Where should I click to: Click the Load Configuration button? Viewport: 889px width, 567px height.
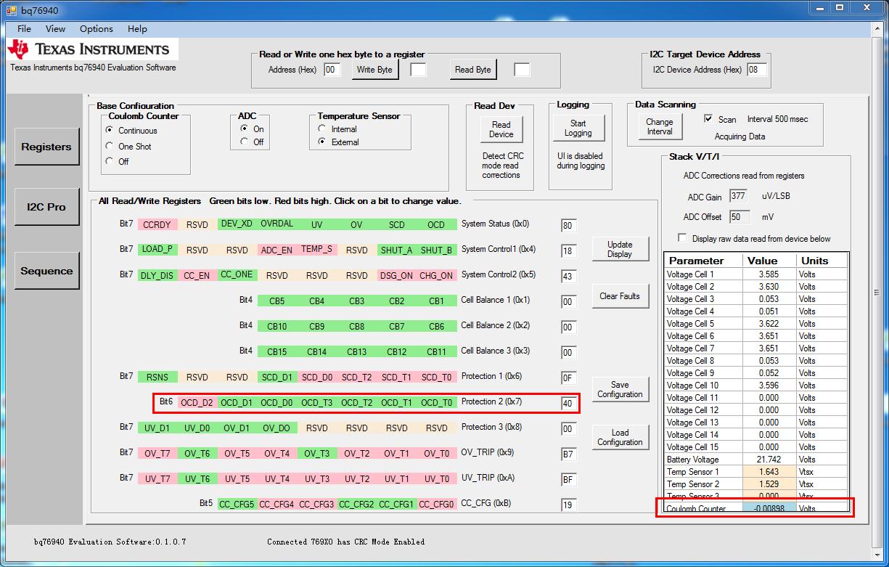pos(620,437)
